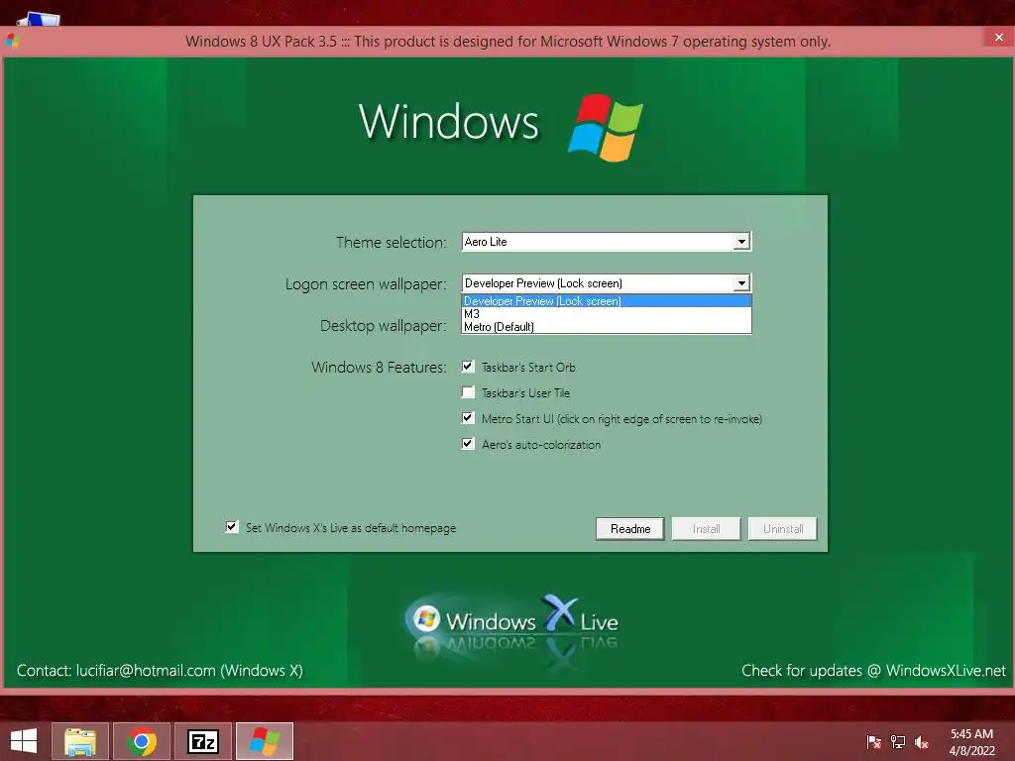
Task: Disable Aero's auto-colorization checkbox
Action: (468, 444)
